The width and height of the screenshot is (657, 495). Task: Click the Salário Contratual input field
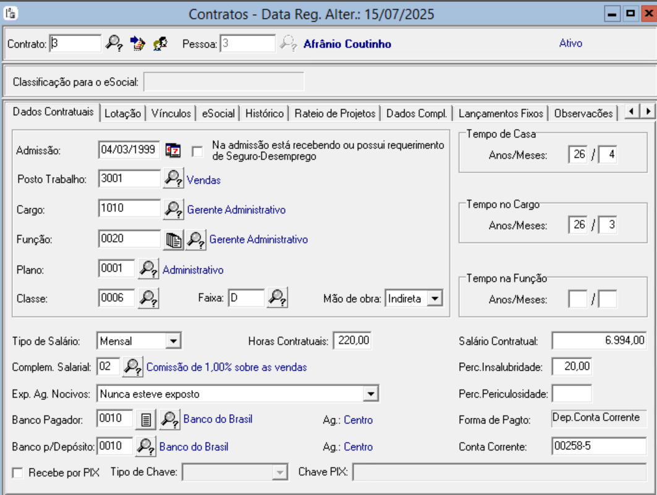598,340
